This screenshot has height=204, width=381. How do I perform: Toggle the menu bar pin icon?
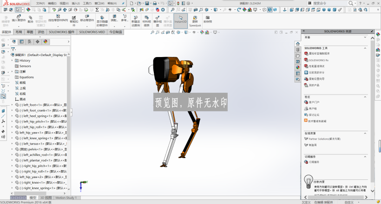(x=123, y=3)
